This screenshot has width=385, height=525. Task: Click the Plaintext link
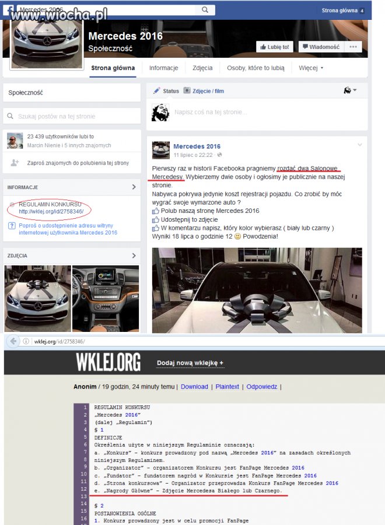point(227,387)
